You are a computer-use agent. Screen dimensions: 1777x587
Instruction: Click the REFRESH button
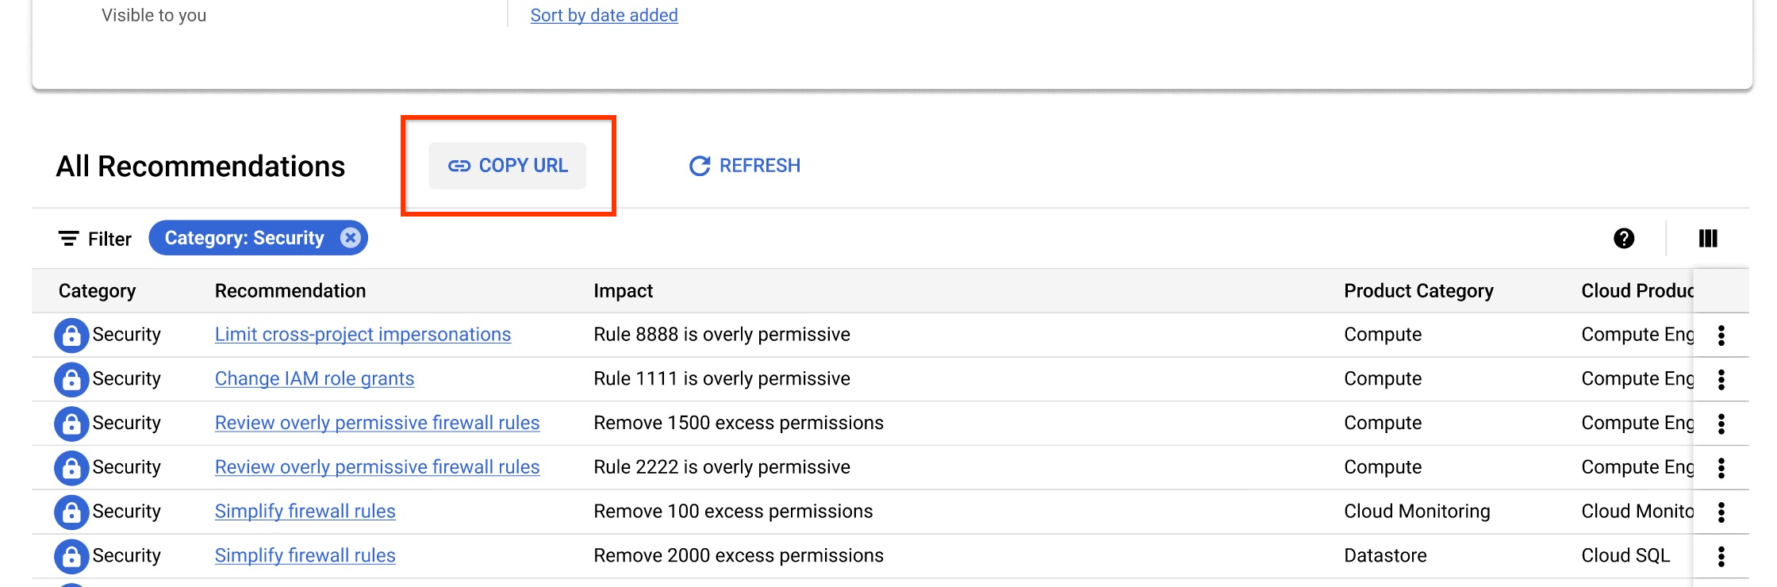745,166
